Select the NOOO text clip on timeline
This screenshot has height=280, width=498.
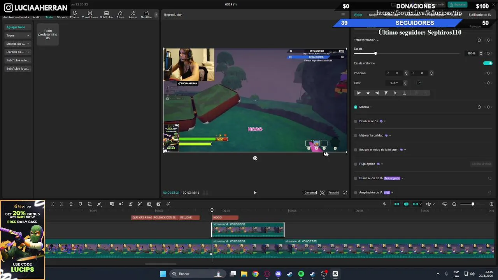pyautogui.click(x=225, y=217)
